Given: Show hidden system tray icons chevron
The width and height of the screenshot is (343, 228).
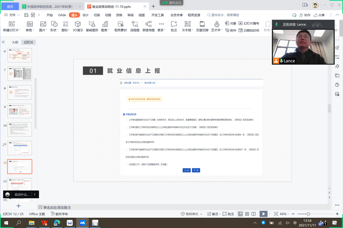Looking at the screenshot, I should (255, 223).
